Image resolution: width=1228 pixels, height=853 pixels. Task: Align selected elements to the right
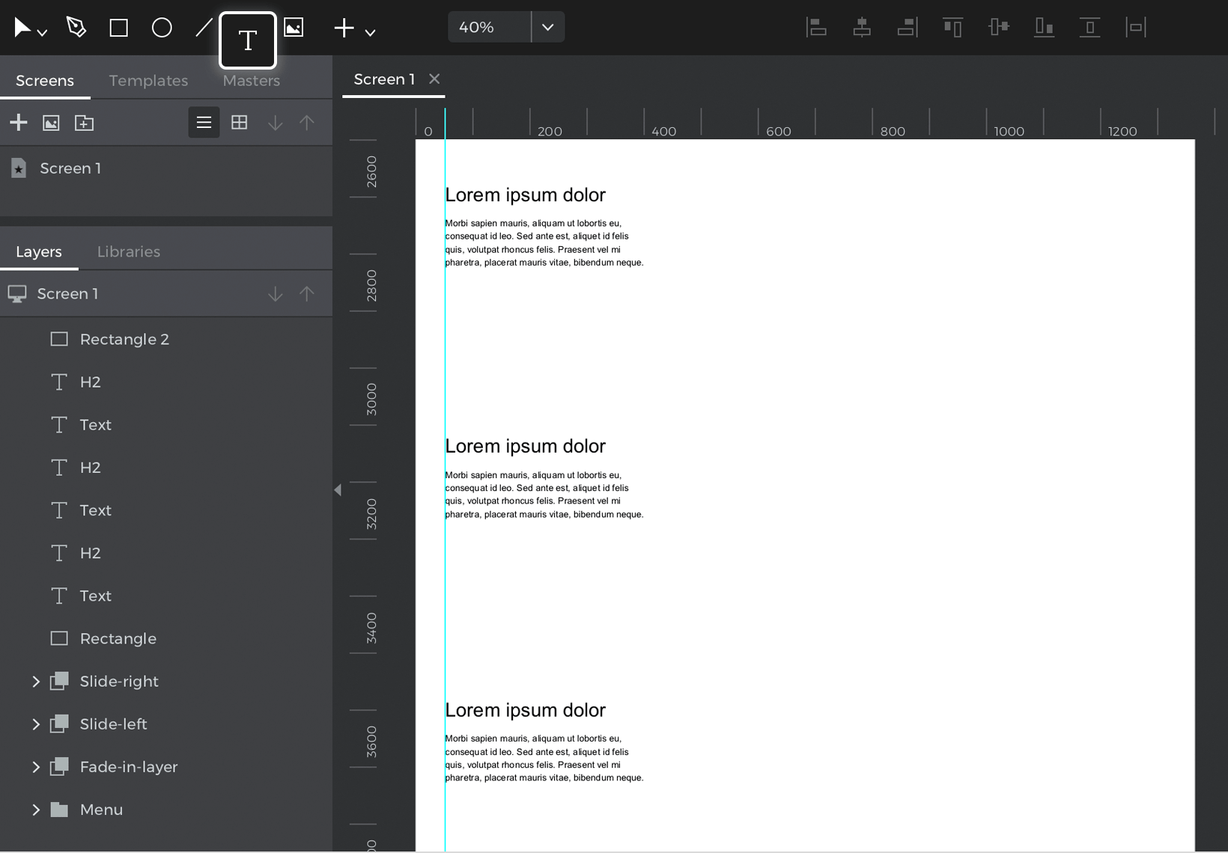pyautogui.click(x=908, y=28)
